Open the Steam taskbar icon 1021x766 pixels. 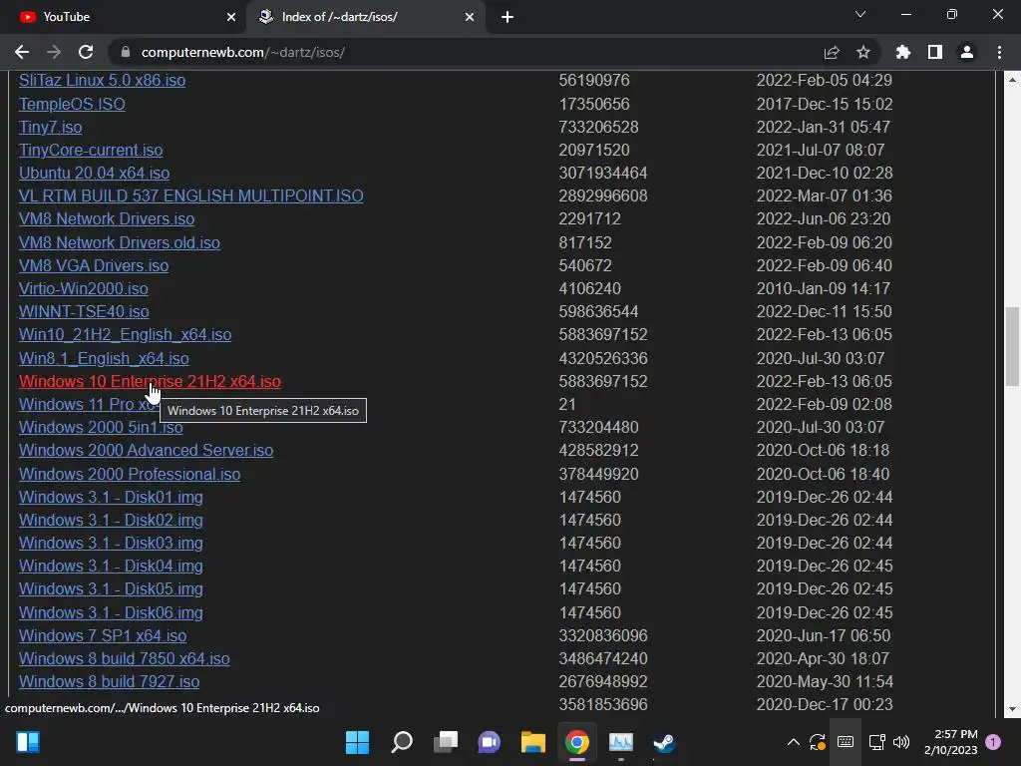664,742
